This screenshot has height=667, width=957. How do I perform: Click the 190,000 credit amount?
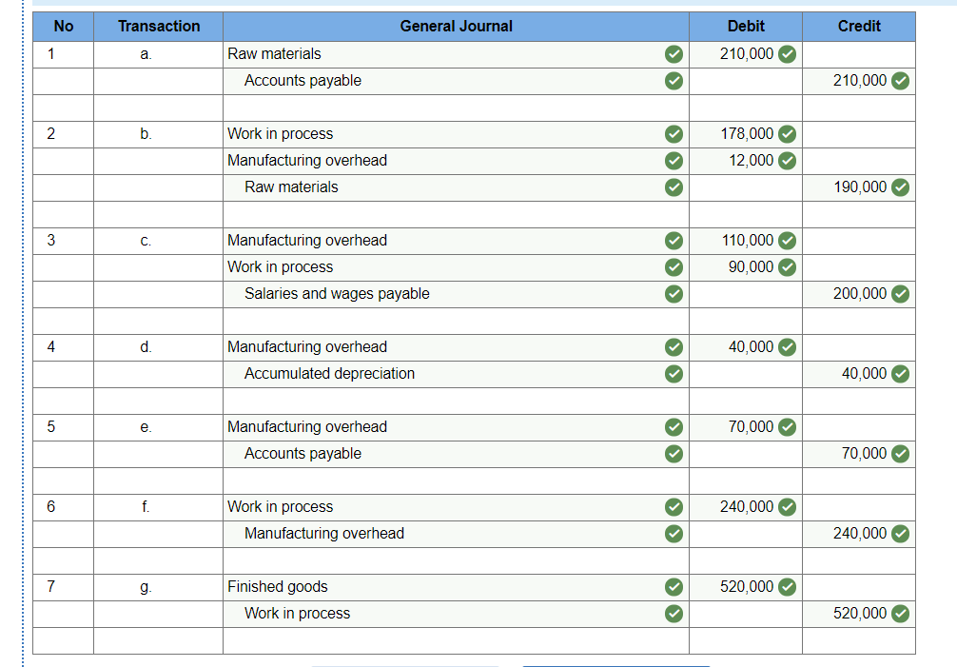click(860, 187)
